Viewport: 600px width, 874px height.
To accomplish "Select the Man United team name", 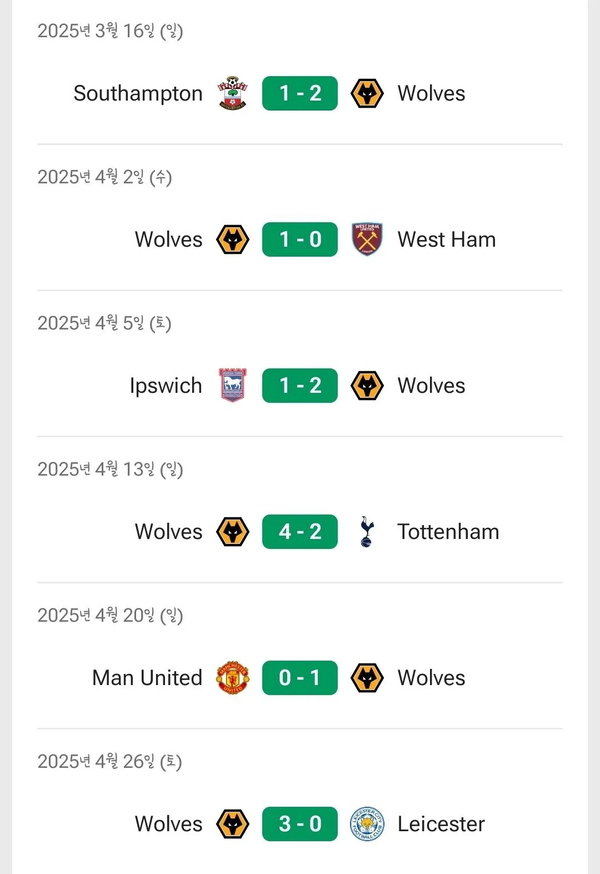I will click(x=147, y=678).
